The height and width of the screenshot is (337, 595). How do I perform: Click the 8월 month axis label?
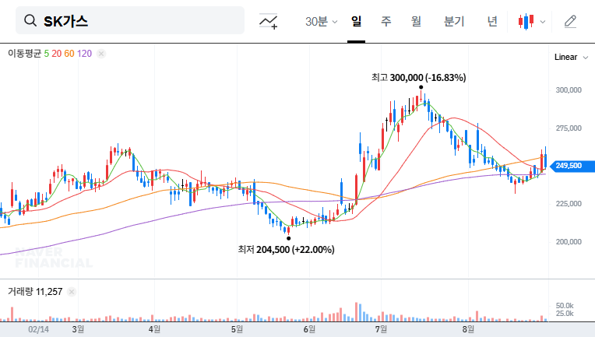468,329
